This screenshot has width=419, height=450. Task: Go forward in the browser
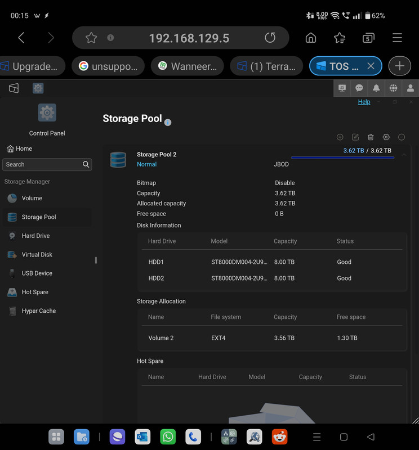click(x=51, y=38)
